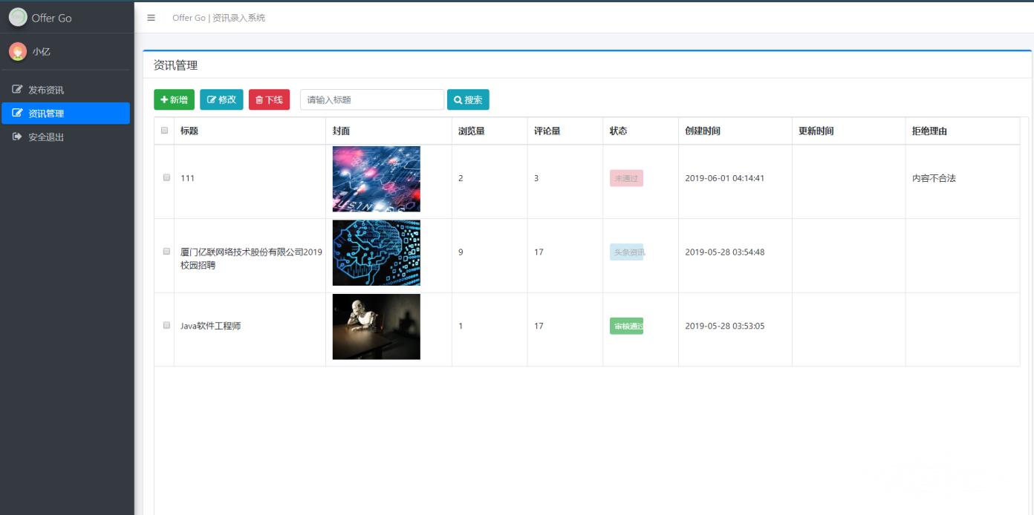Select the 发布资讯 sidebar edit icon

click(x=16, y=88)
